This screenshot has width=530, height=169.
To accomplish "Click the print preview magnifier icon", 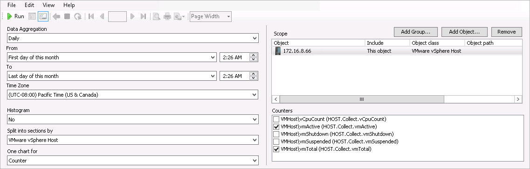I will pyautogui.click(x=157, y=16).
